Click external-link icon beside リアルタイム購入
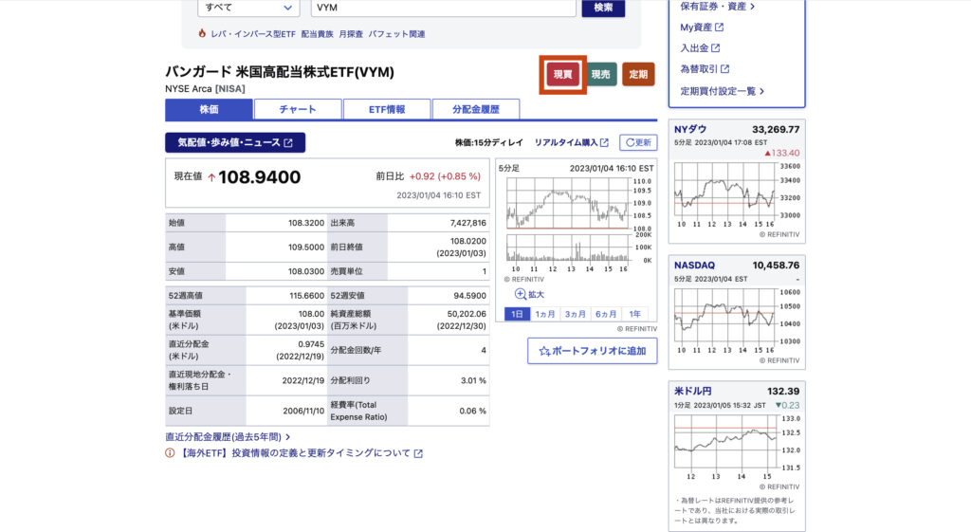Image resolution: width=971 pixels, height=532 pixels. (x=604, y=142)
